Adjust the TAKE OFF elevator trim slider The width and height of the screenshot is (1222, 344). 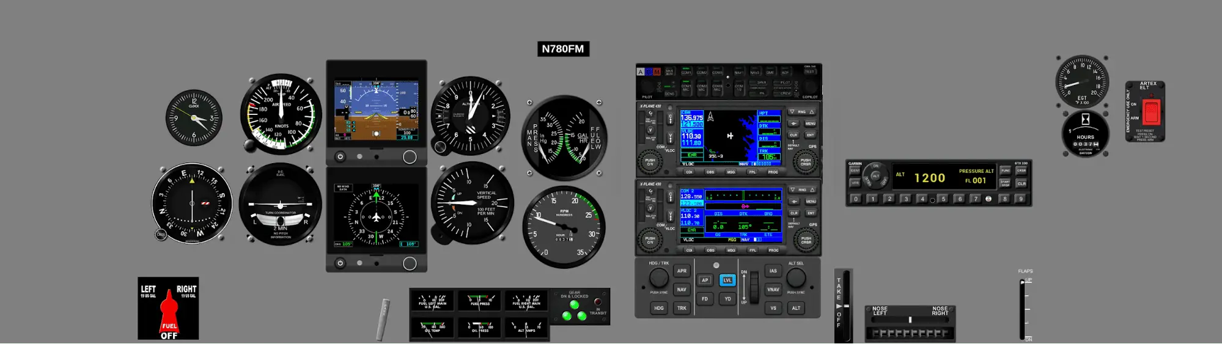846,306
